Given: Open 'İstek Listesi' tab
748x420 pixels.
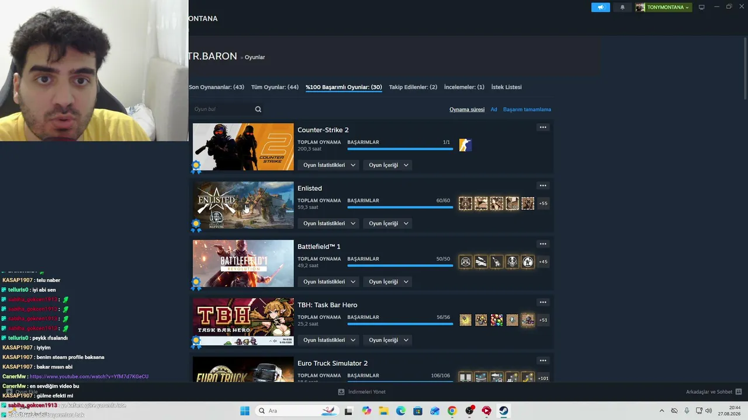Looking at the screenshot, I should (507, 87).
